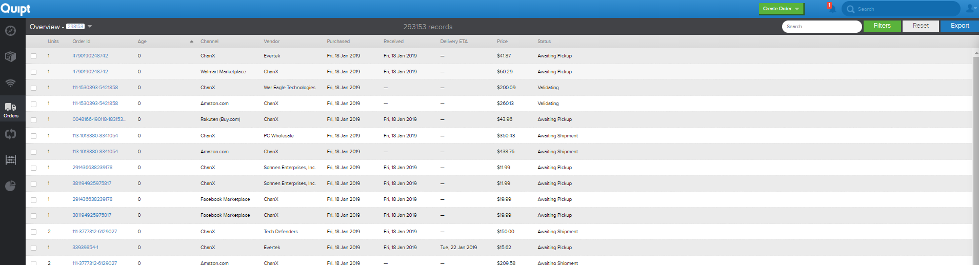Image resolution: width=979 pixels, height=265 pixels.
Task: Check the Rakuten (Buy.com) order row
Action: pos(34,120)
